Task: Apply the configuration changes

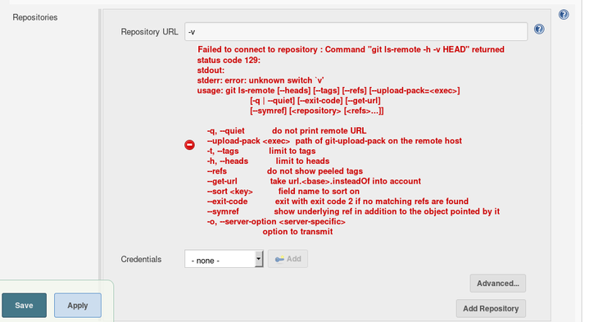Action: (x=77, y=306)
